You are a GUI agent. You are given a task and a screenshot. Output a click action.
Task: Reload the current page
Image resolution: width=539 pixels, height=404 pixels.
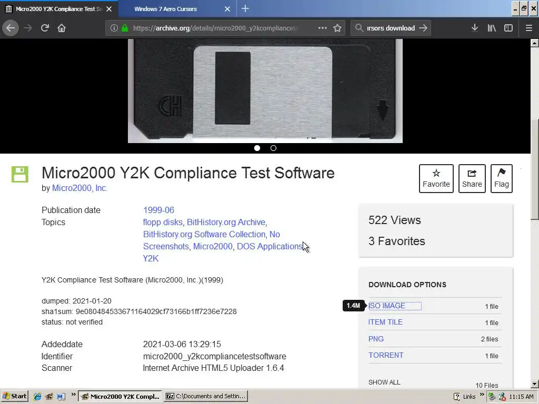click(x=45, y=28)
